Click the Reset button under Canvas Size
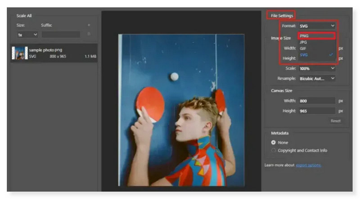 click(335, 121)
